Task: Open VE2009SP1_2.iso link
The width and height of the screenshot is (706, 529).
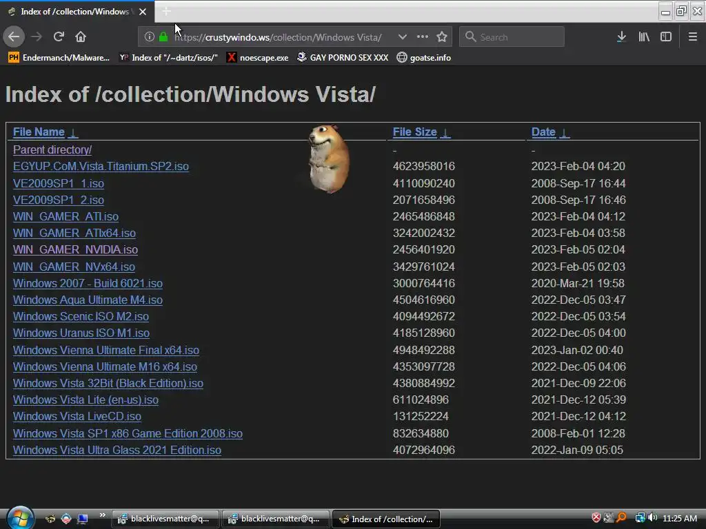Action: [59, 200]
